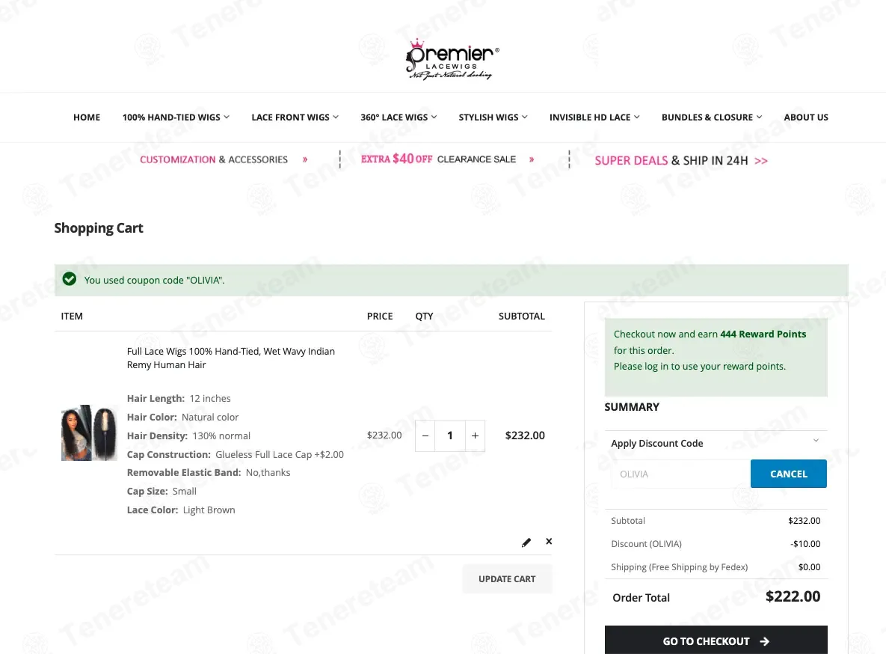This screenshot has height=654, width=886.
Task: Click the quantity field showing 1
Action: click(450, 436)
